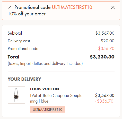Dismiss the promotional code banner

tap(113, 7)
